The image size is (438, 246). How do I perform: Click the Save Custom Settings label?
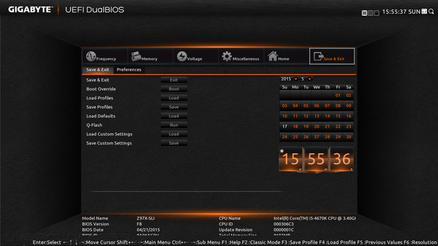(x=109, y=143)
